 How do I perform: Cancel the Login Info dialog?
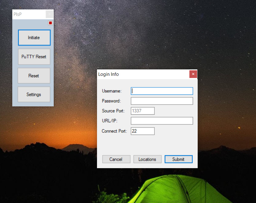pos(116,159)
